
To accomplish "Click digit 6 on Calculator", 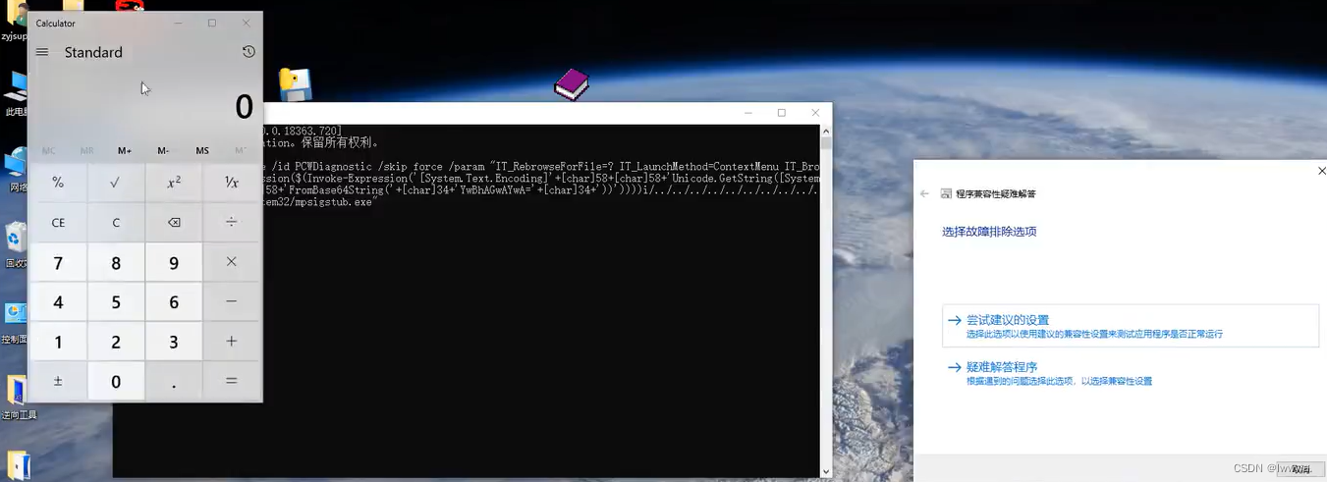I will pos(174,302).
